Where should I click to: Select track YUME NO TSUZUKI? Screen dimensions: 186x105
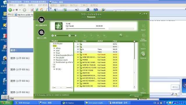96,65
